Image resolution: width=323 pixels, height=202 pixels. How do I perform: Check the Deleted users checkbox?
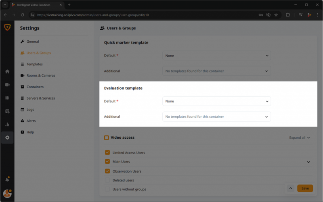click(107, 180)
